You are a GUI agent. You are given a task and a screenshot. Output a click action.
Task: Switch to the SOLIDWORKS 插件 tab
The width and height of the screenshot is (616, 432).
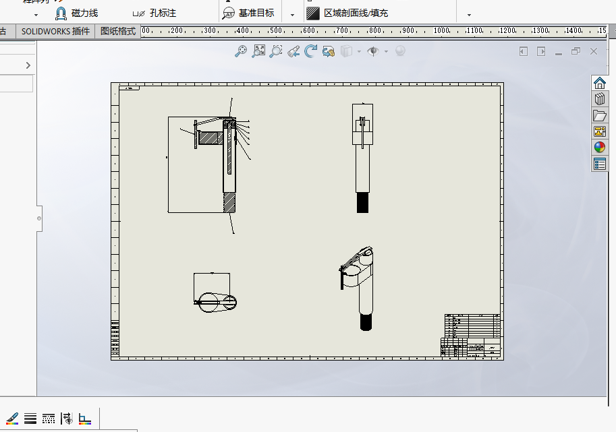(55, 31)
